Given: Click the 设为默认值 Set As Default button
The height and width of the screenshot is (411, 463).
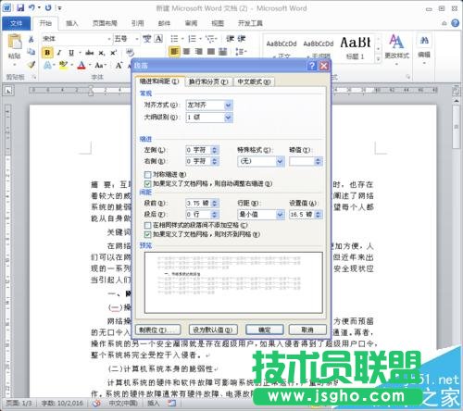Looking at the screenshot, I should point(213,330).
